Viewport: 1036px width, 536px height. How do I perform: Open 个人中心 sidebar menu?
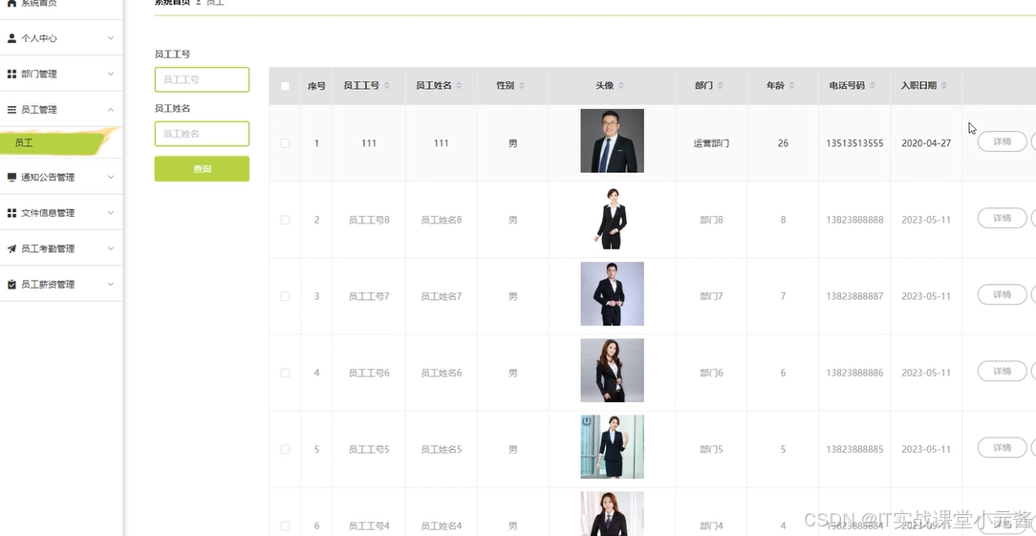[61, 38]
